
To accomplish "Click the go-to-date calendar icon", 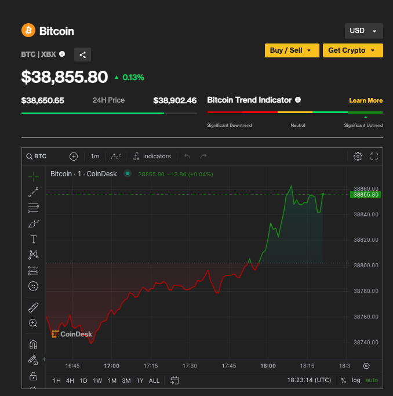I will pyautogui.click(x=174, y=380).
